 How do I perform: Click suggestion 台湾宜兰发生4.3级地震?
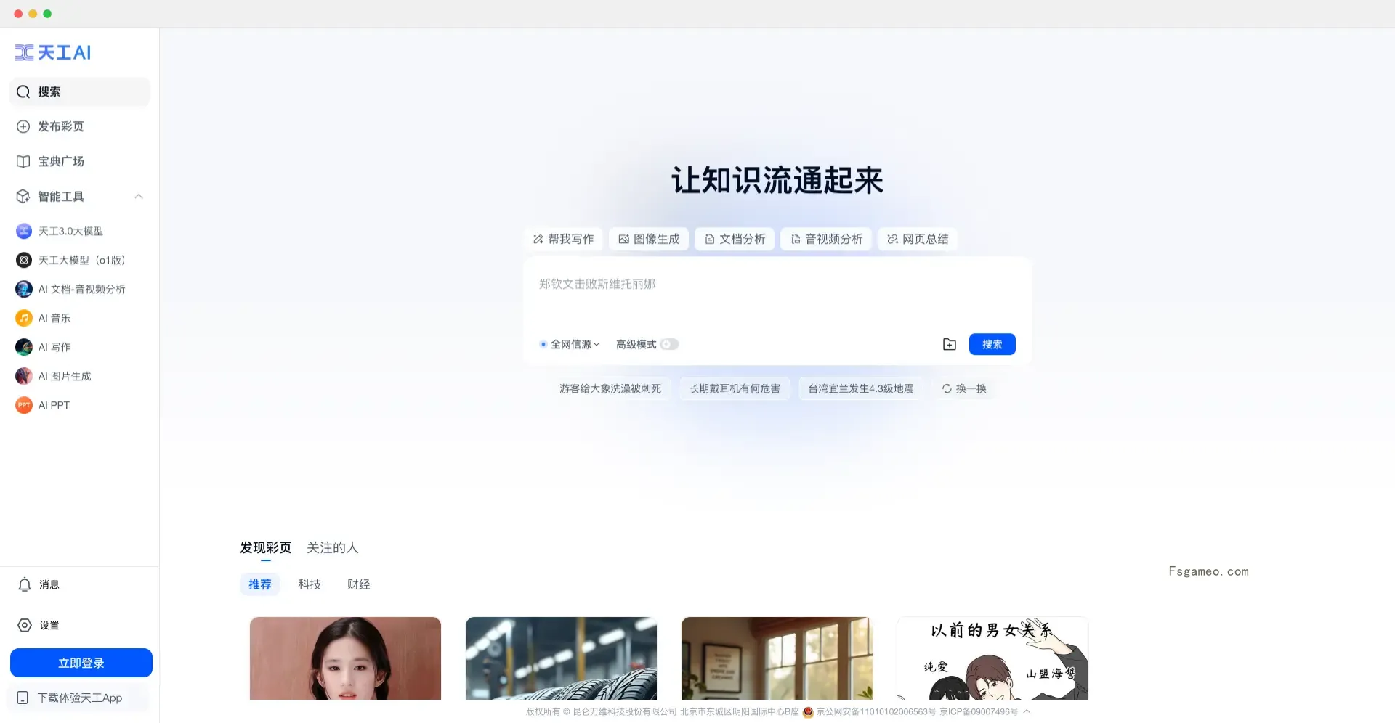861,388
